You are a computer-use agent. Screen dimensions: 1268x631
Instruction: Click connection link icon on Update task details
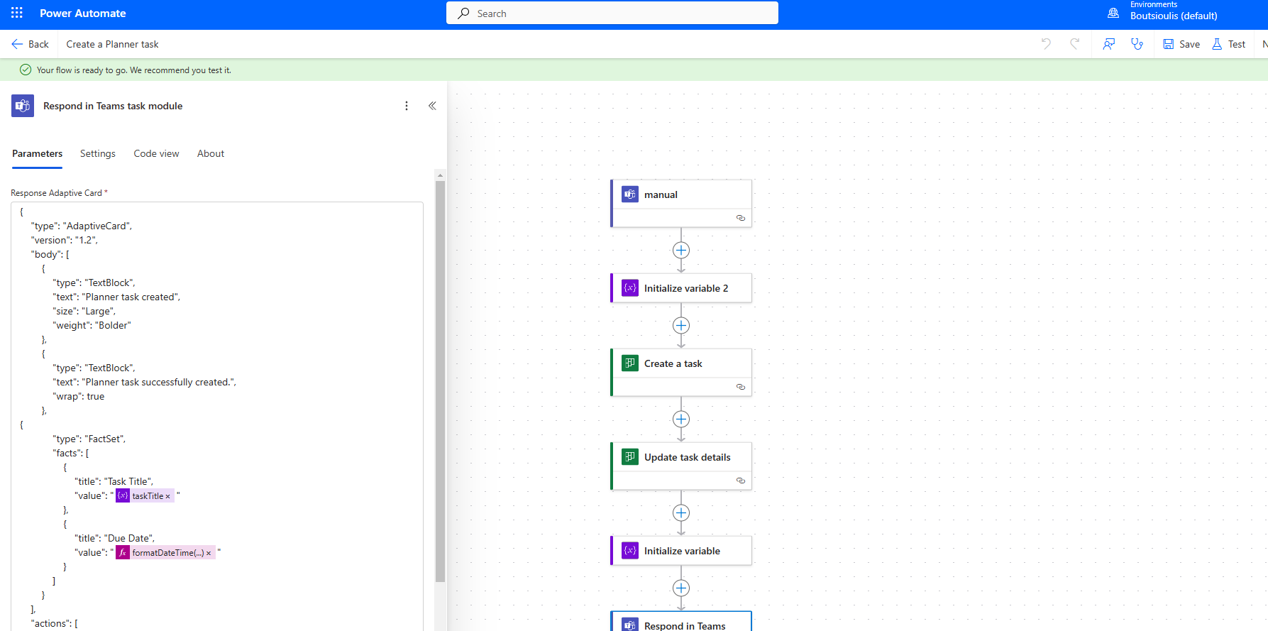pyautogui.click(x=741, y=481)
